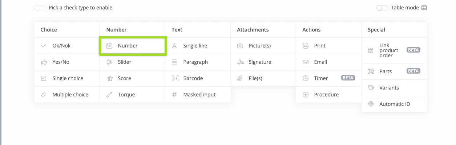Click the Yes/No thumbs-up icon
Image resolution: width=456 pixels, height=145 pixels.
[x=44, y=62]
